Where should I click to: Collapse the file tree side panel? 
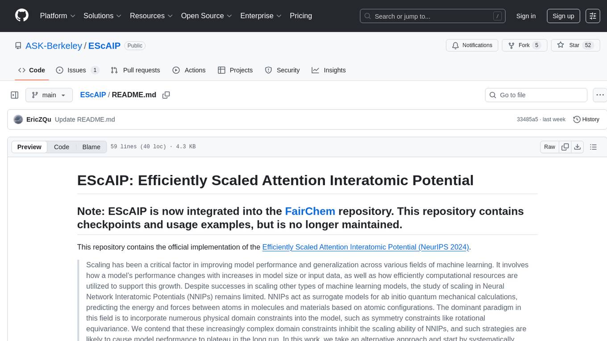point(15,95)
